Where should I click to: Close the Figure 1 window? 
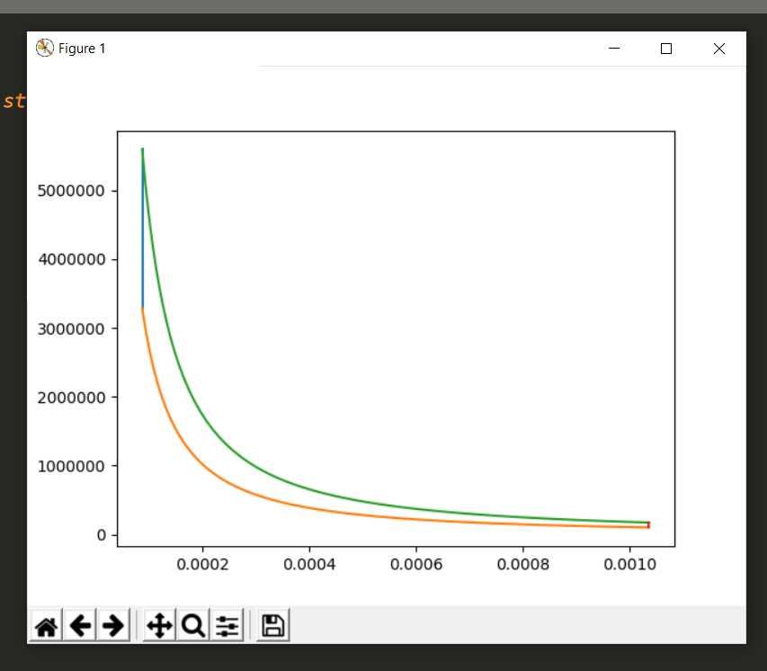pos(718,49)
